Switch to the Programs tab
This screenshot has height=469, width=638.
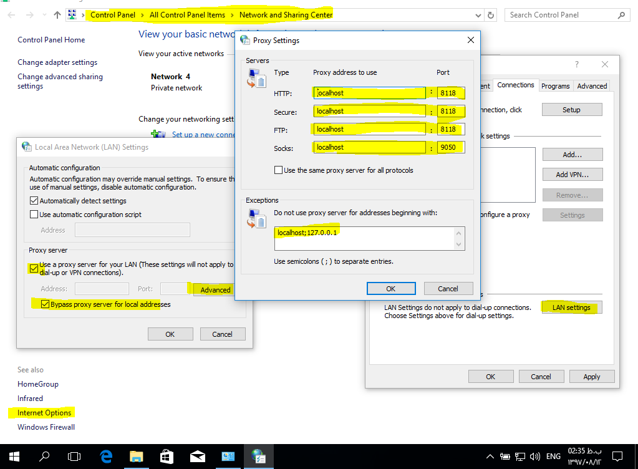pyautogui.click(x=556, y=86)
